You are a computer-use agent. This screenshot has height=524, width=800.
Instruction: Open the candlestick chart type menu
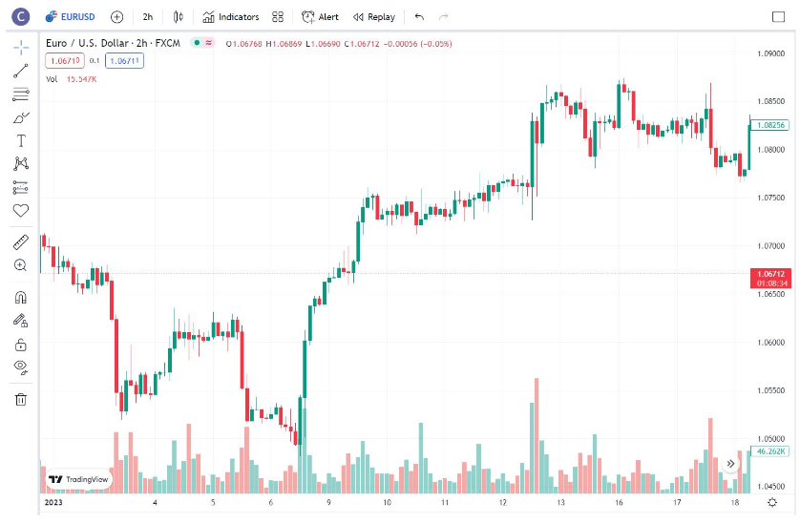tap(179, 17)
